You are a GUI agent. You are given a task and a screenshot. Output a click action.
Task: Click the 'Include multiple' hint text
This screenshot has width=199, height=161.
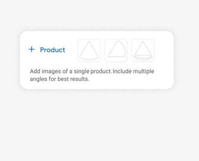click(133, 71)
